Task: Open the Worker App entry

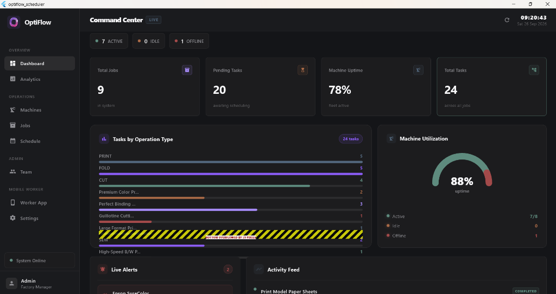Action: (40, 203)
